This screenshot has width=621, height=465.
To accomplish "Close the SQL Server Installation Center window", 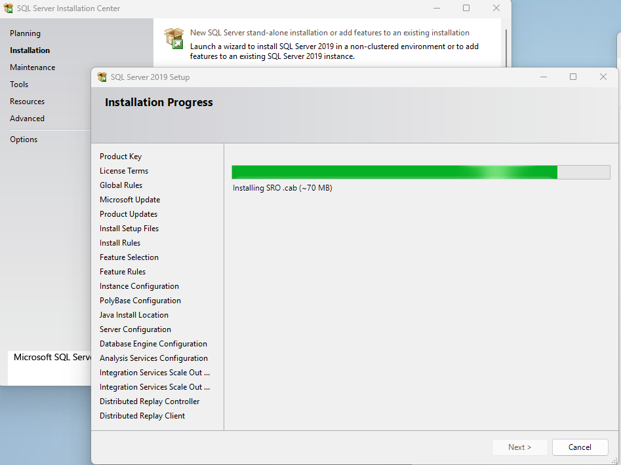I will click(496, 8).
